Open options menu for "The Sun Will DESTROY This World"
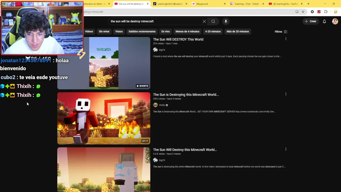Image resolution: width=341 pixels, height=192 pixels. click(286, 39)
